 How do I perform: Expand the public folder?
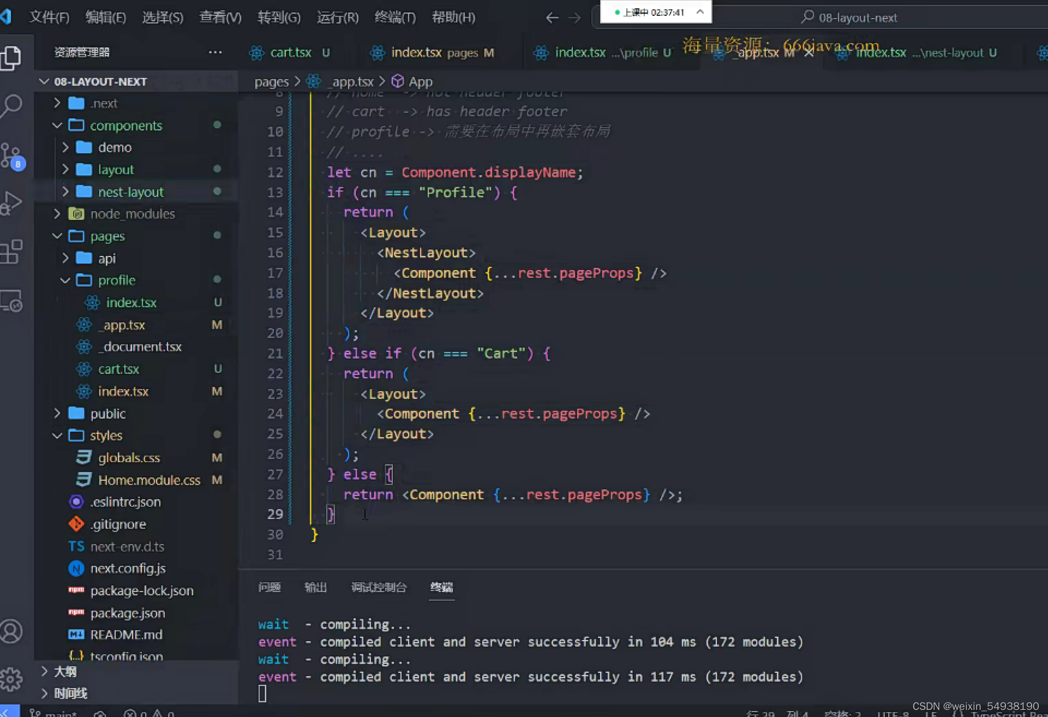tap(57, 413)
